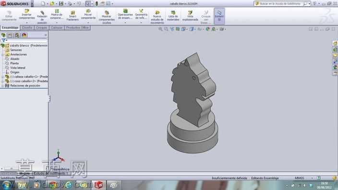Switch to the Diseño tab
Viewport: 338px width, 190px height.
coord(27,27)
